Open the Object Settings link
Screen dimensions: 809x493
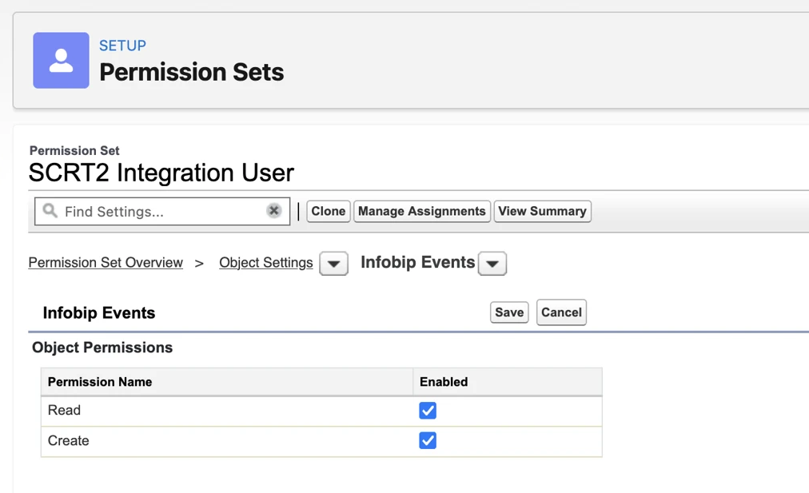(x=265, y=263)
